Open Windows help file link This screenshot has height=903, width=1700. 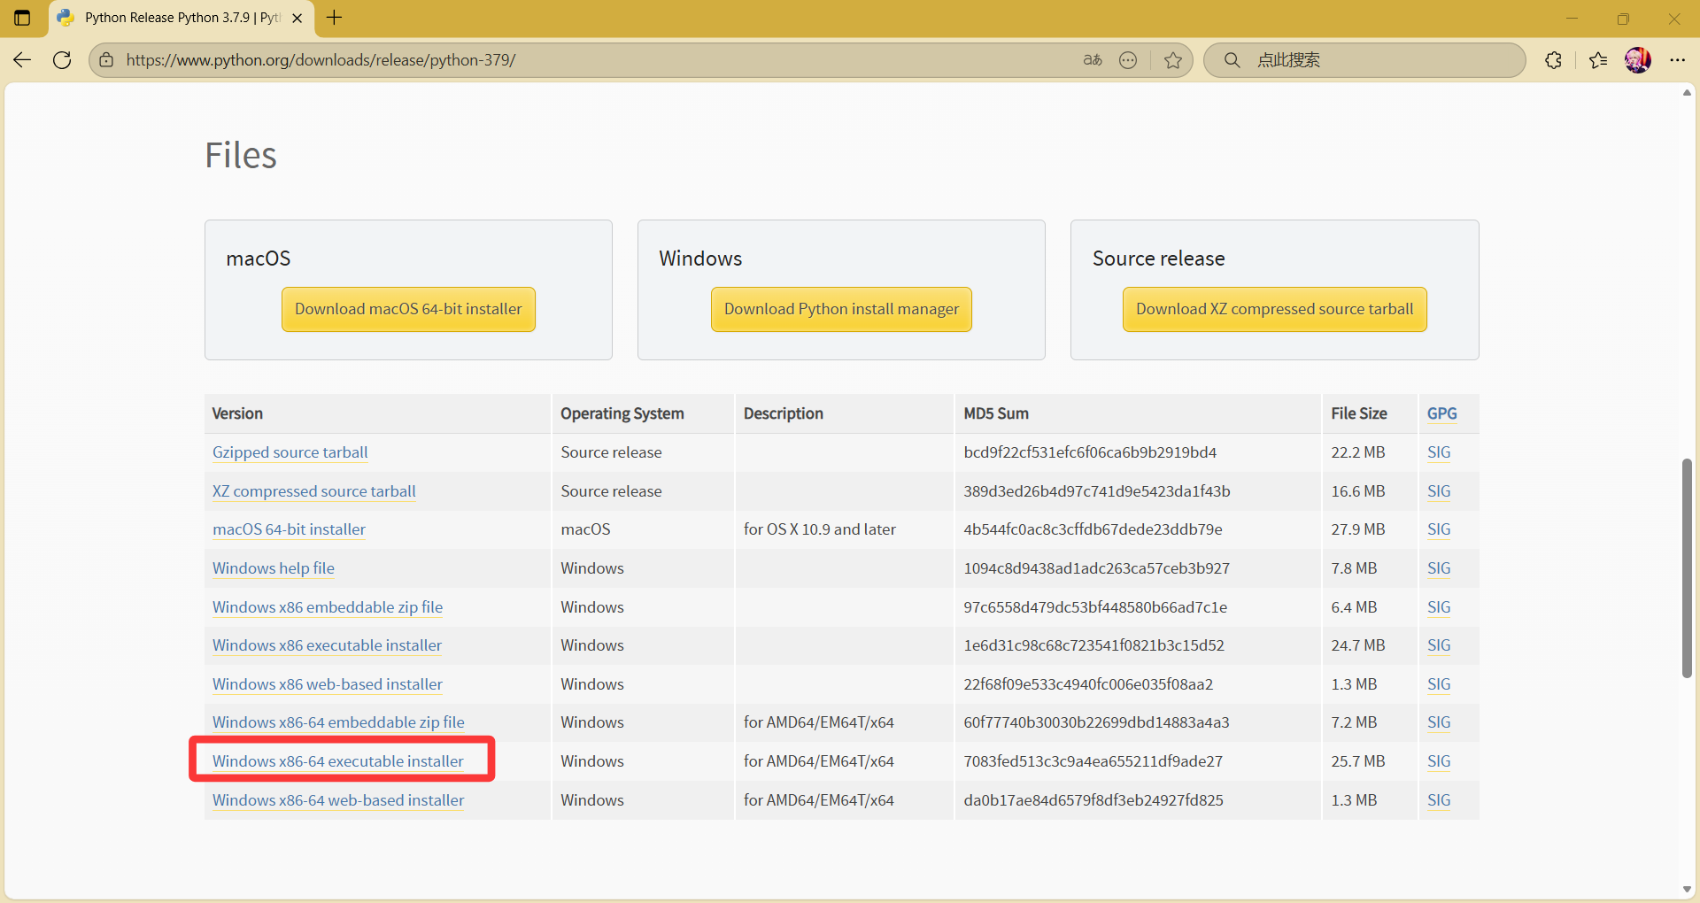pos(274,568)
